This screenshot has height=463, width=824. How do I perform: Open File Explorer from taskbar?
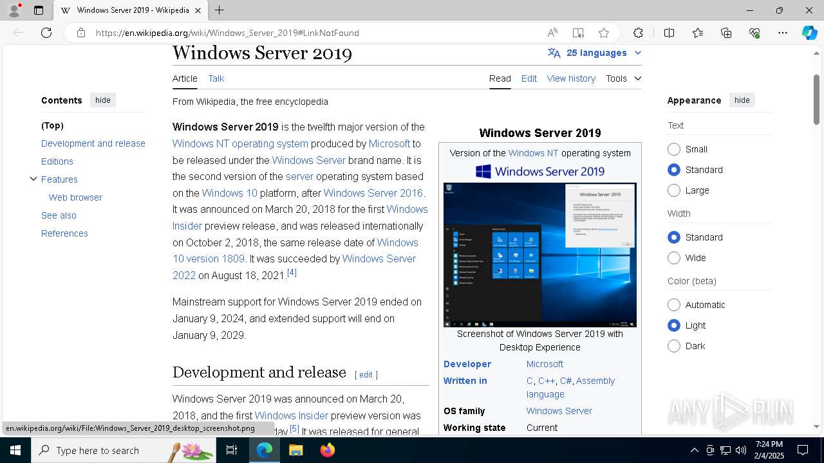pos(295,450)
